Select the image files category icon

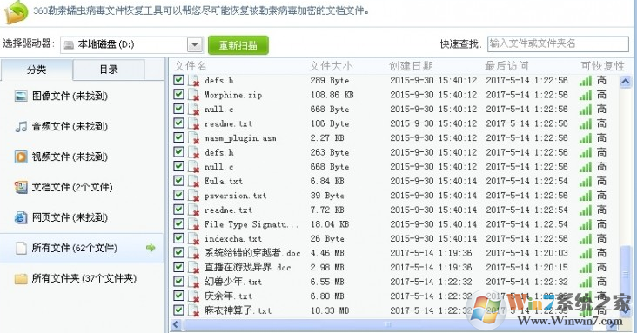pos(21,97)
